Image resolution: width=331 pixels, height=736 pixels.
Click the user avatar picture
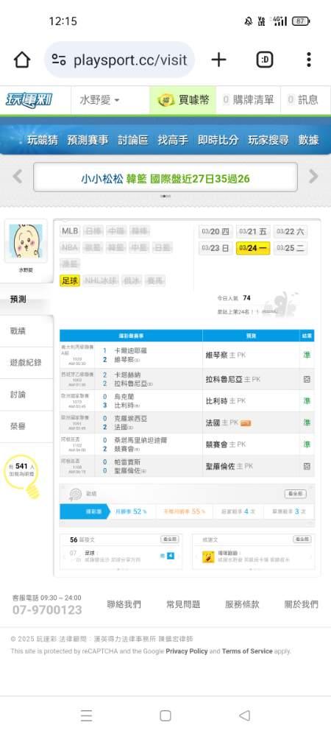26,241
